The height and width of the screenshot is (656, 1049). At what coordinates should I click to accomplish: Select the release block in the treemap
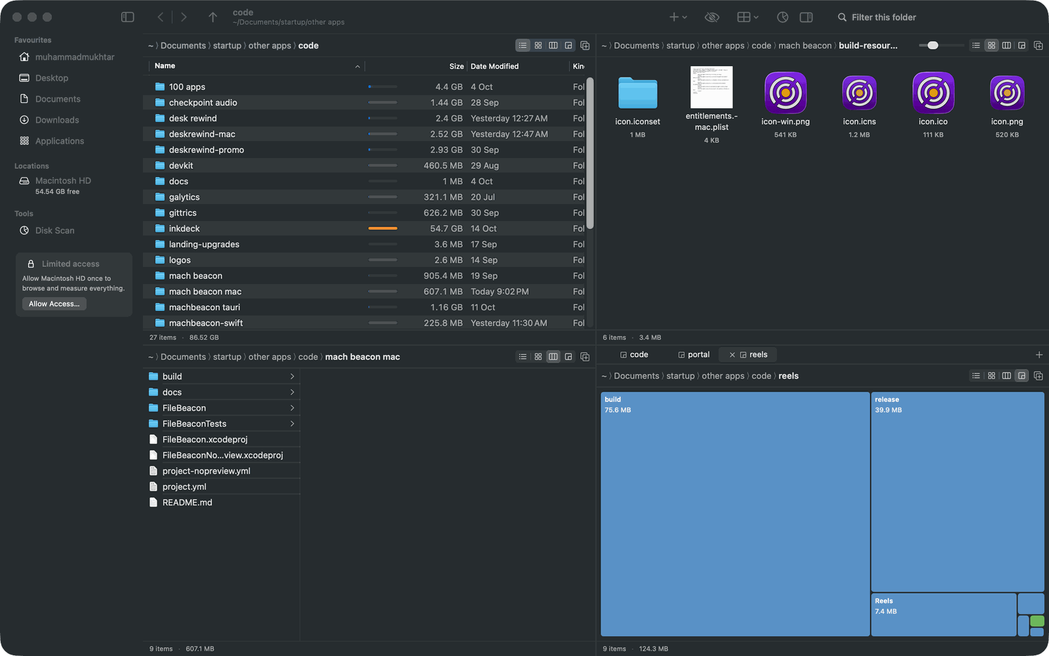pyautogui.click(x=957, y=492)
